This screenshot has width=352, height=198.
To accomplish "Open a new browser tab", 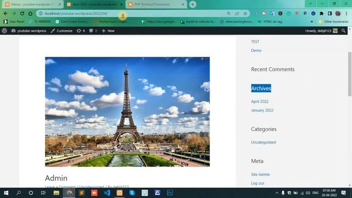I will pyautogui.click(x=193, y=4).
